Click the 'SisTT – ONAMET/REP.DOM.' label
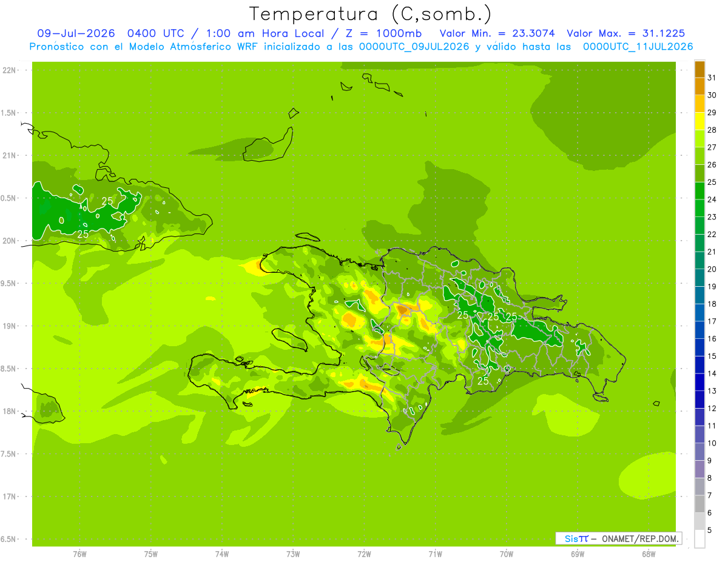728x562 pixels. [x=618, y=538]
